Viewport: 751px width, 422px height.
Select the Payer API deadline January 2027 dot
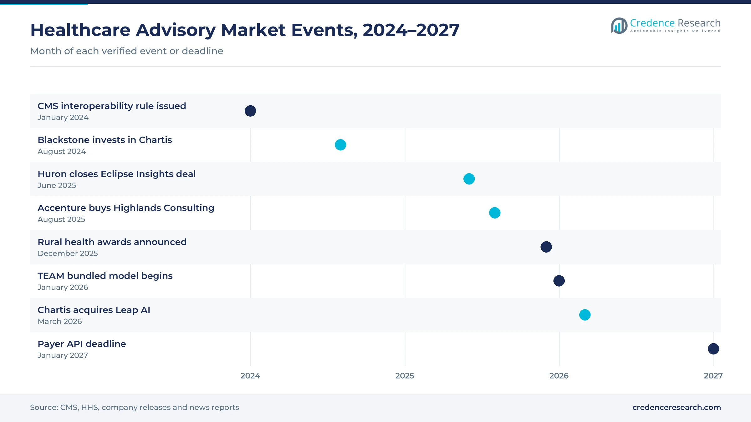coord(713,349)
